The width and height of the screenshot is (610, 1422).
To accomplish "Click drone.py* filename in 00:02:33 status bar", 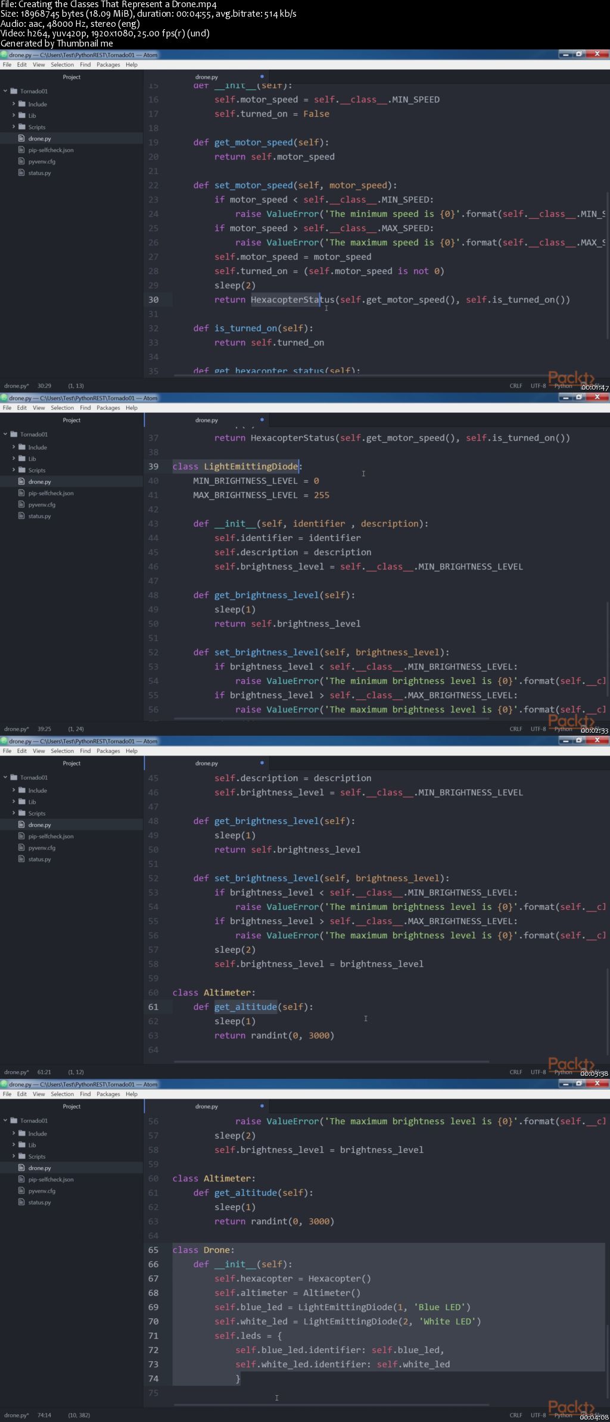I will coord(17,729).
